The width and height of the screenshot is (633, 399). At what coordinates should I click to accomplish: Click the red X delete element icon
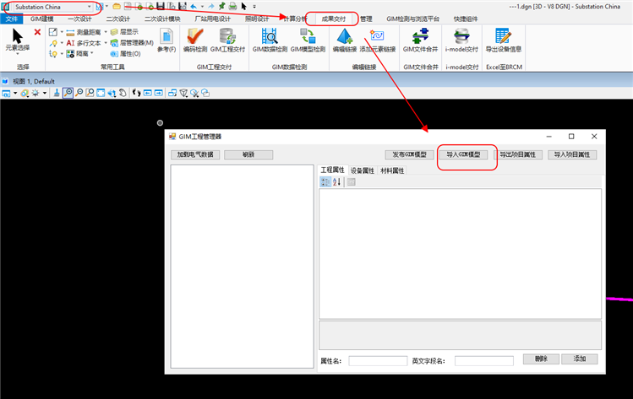pyautogui.click(x=37, y=32)
